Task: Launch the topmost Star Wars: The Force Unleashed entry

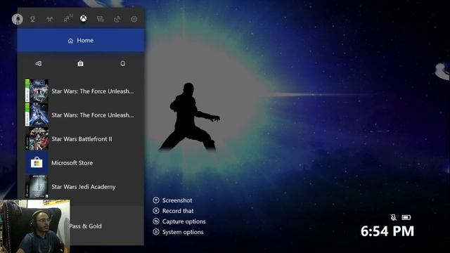Action: pos(81,91)
